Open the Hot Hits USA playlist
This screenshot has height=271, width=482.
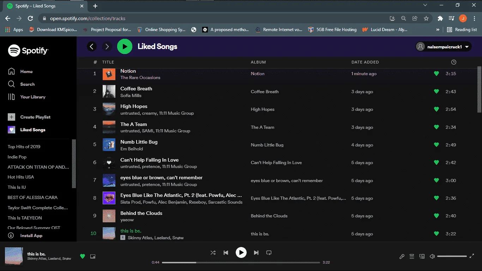pyautogui.click(x=21, y=177)
